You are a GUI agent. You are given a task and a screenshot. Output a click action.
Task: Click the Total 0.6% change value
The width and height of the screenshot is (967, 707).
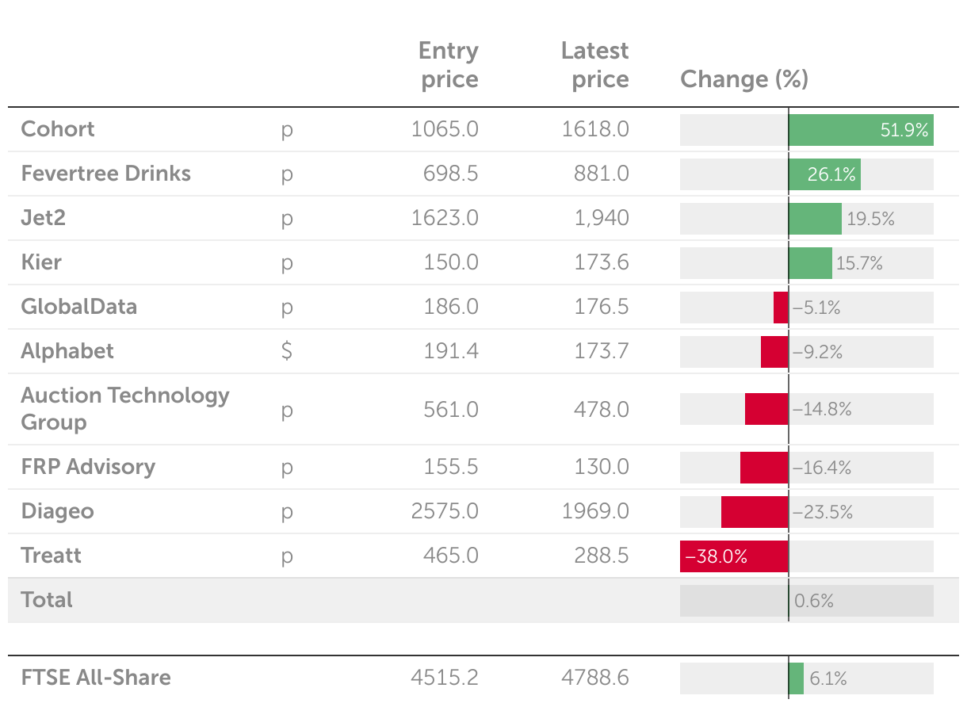tap(814, 601)
